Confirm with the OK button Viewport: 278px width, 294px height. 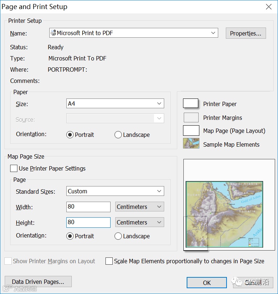(207, 282)
